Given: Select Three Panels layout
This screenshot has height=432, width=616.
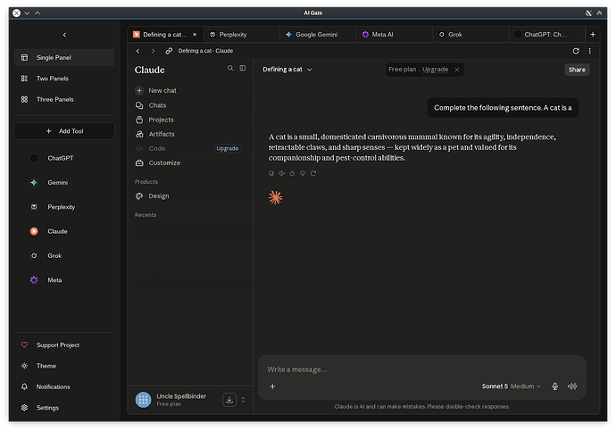Looking at the screenshot, I should (64, 99).
